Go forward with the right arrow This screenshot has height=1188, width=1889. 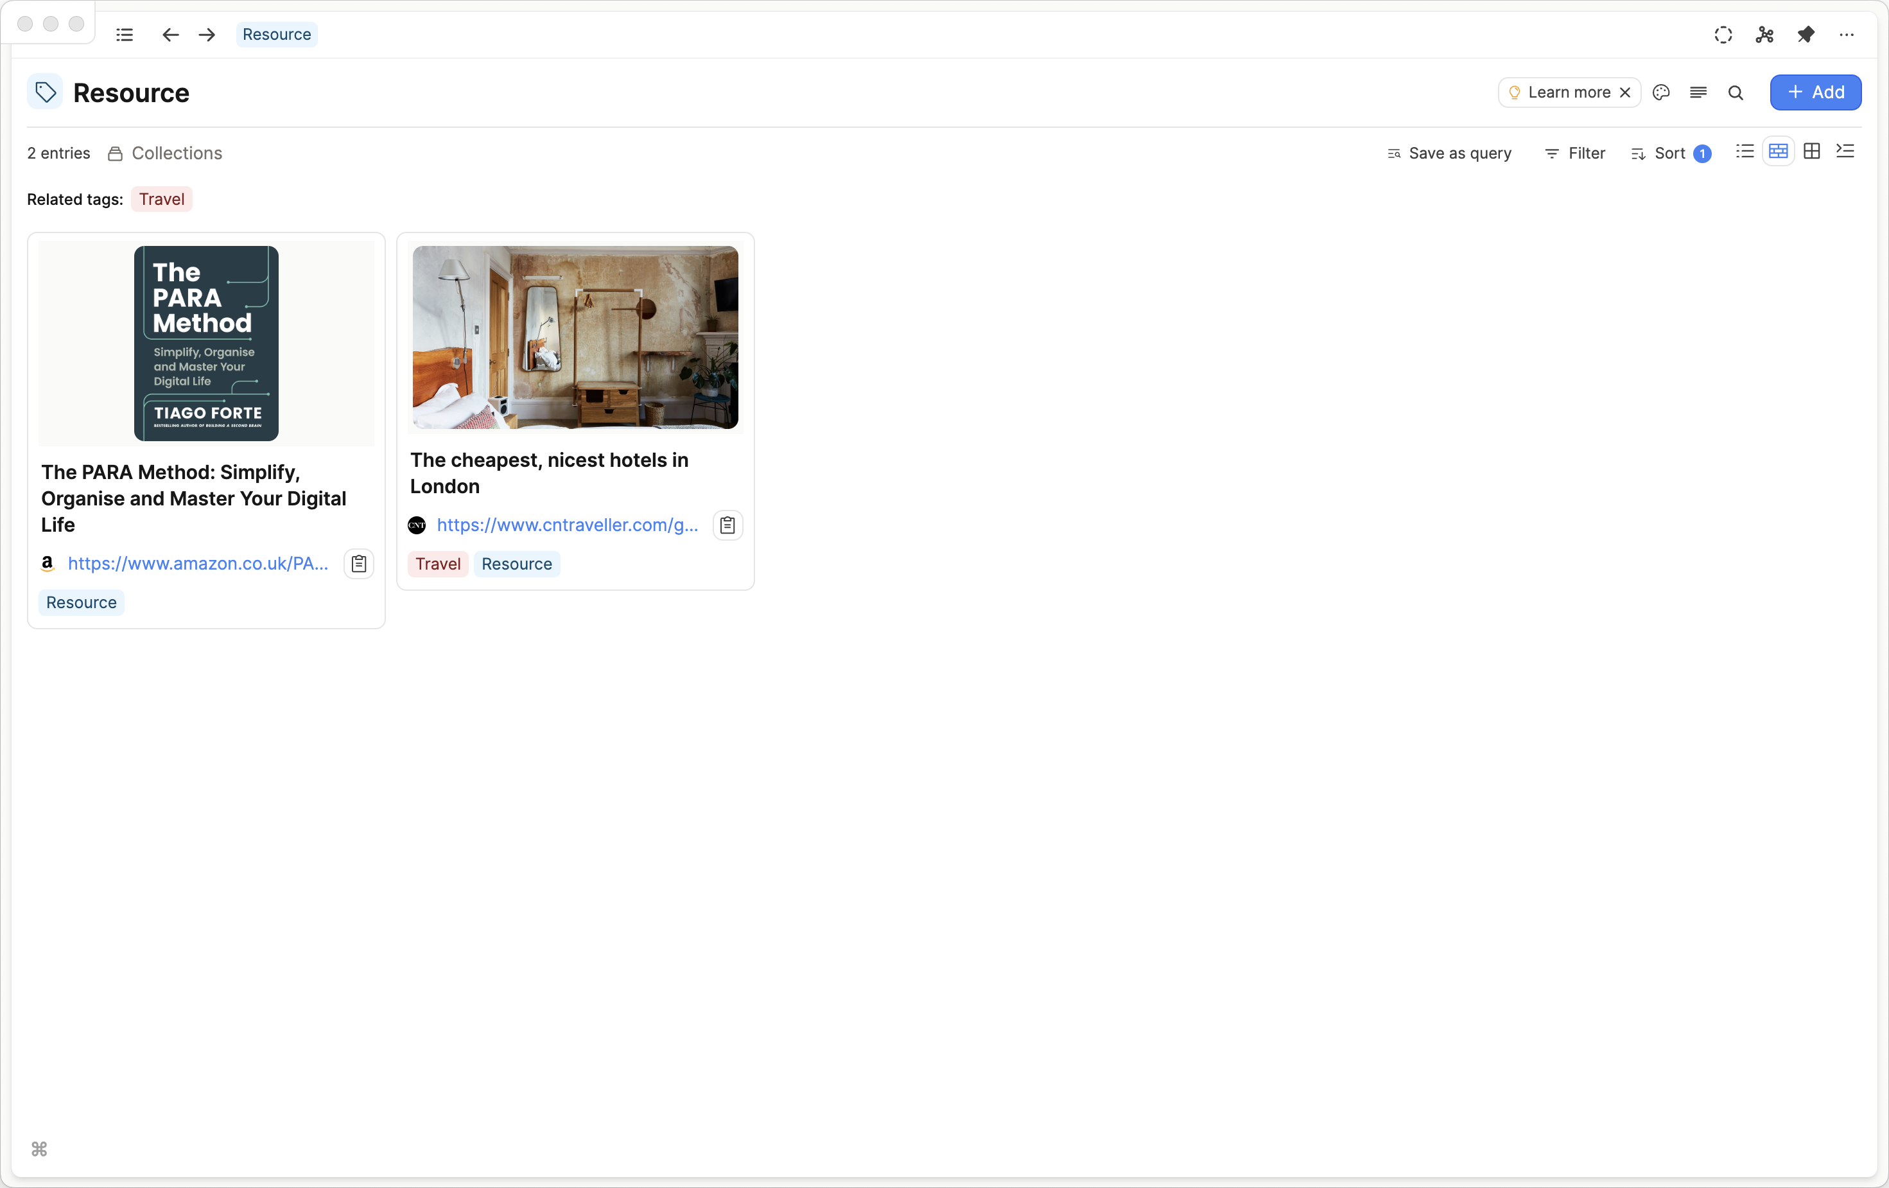click(x=207, y=35)
